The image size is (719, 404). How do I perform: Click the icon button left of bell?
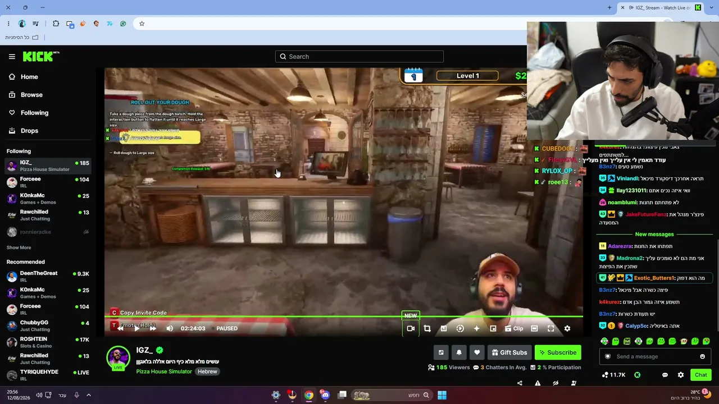click(441, 352)
